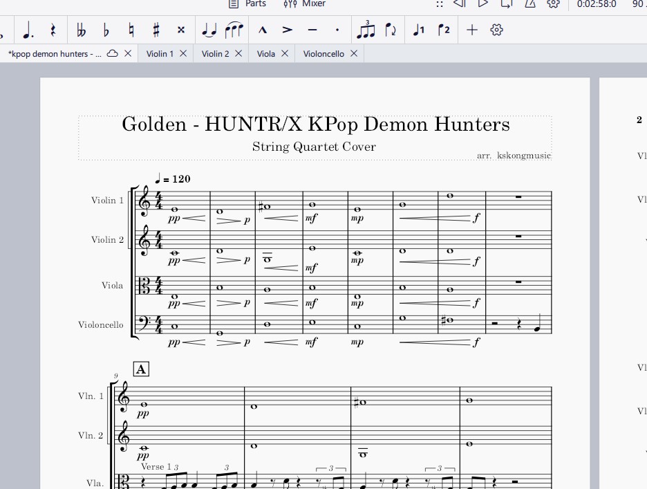This screenshot has width=647, height=489.
Task: Select the 'Verse 1' staff text
Action: pos(156,467)
